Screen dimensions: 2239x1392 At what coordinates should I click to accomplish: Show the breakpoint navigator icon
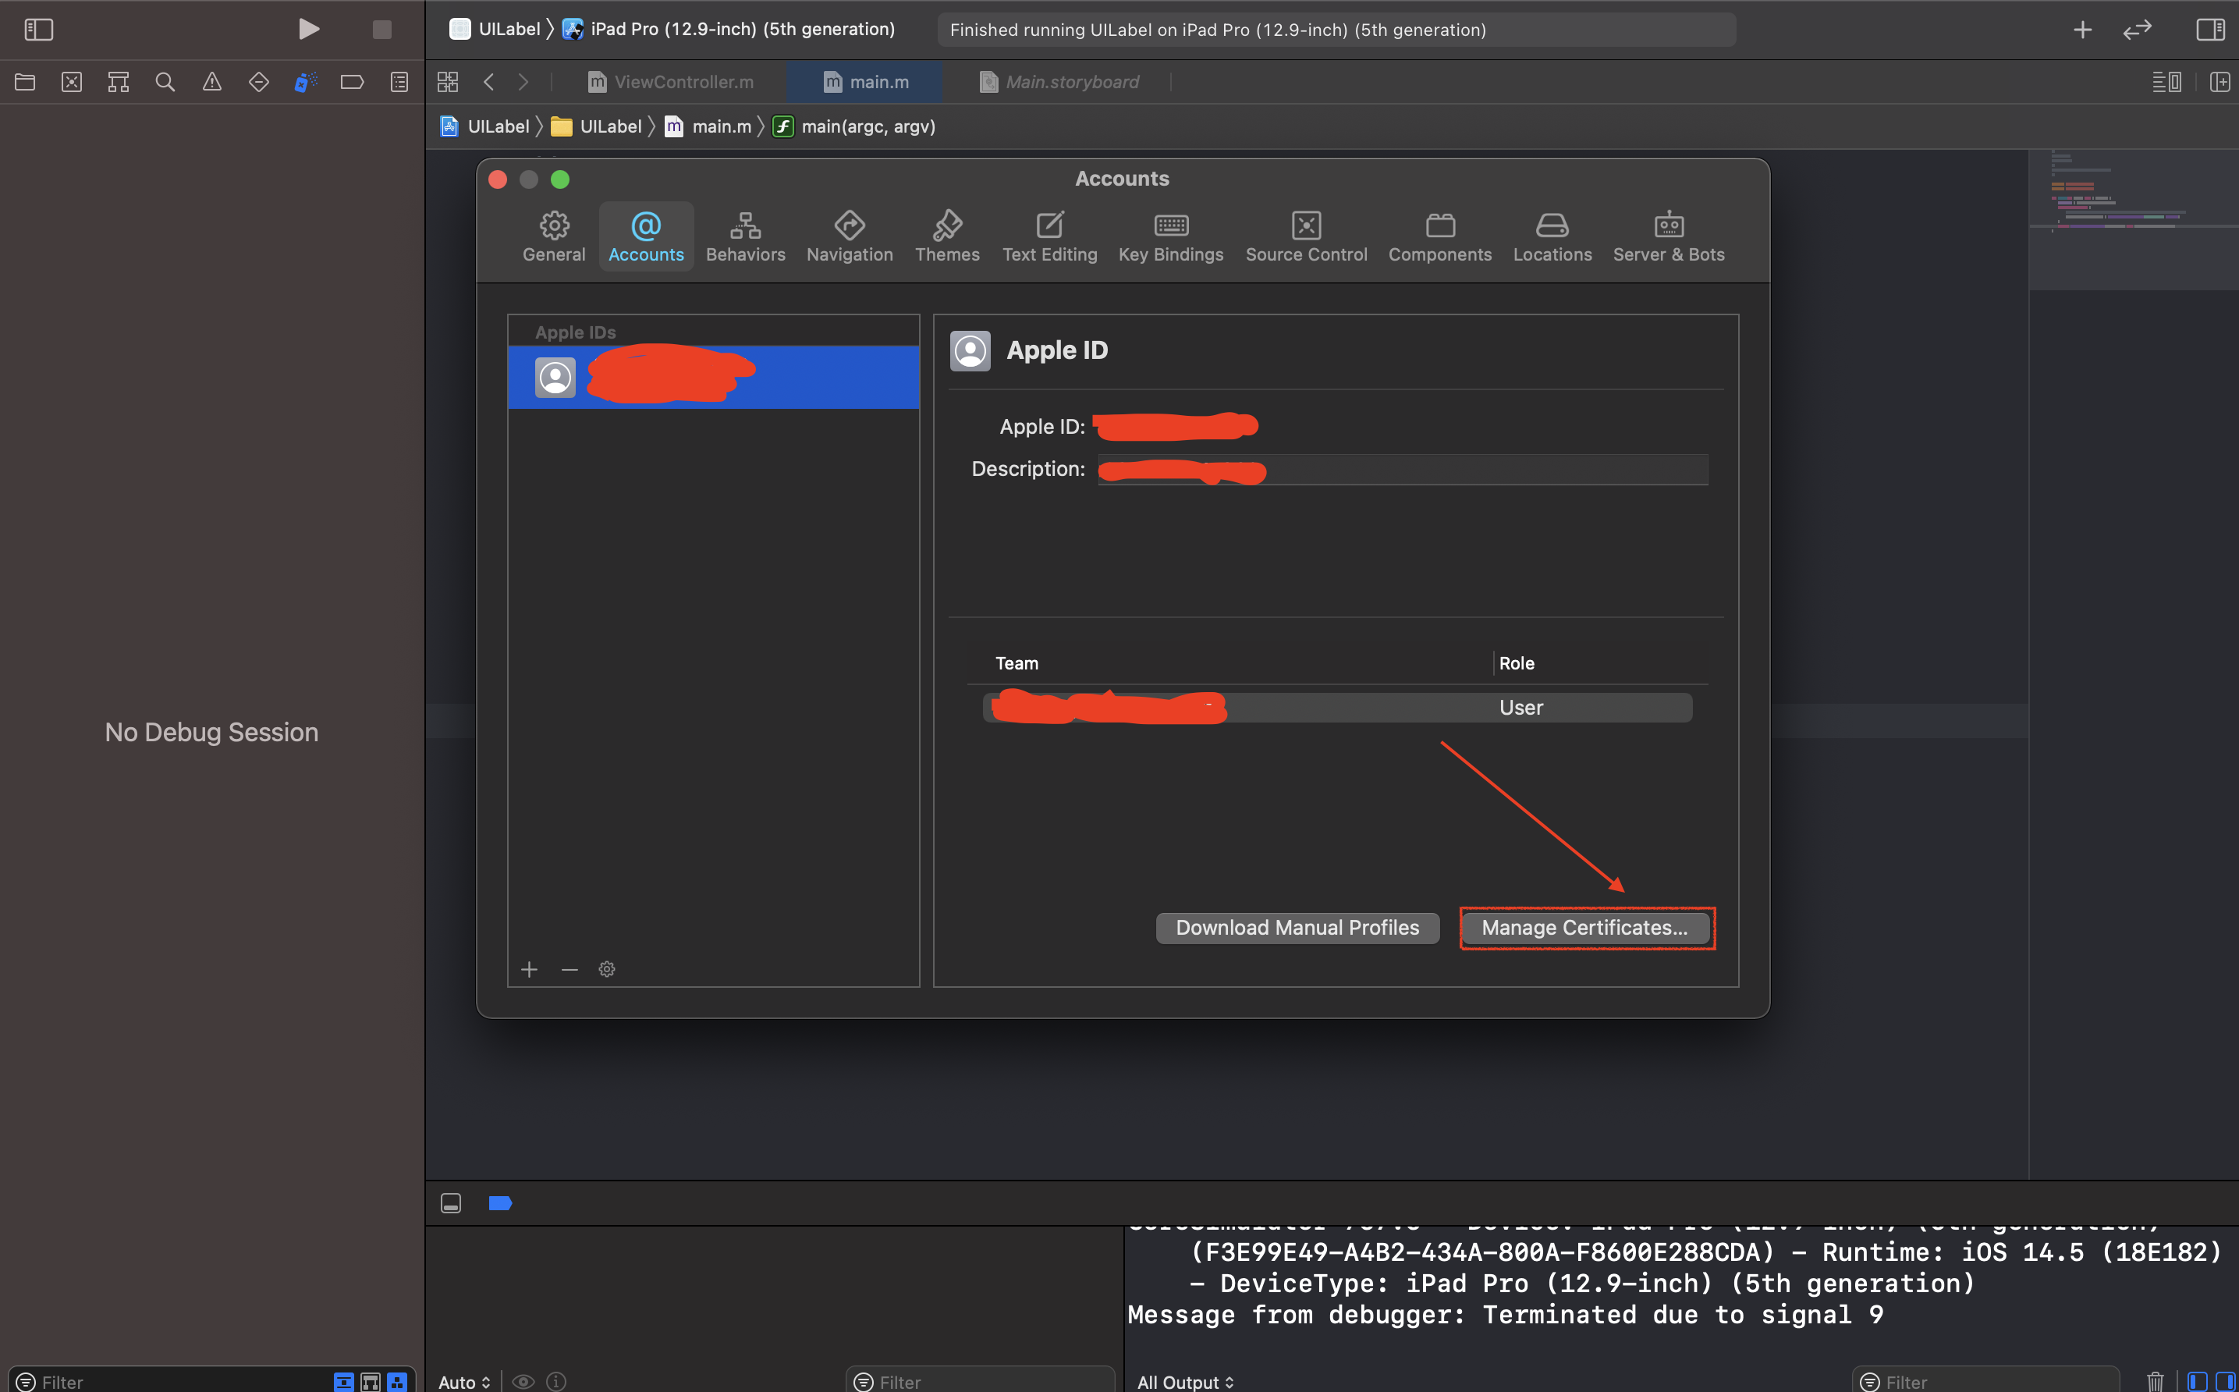(352, 82)
